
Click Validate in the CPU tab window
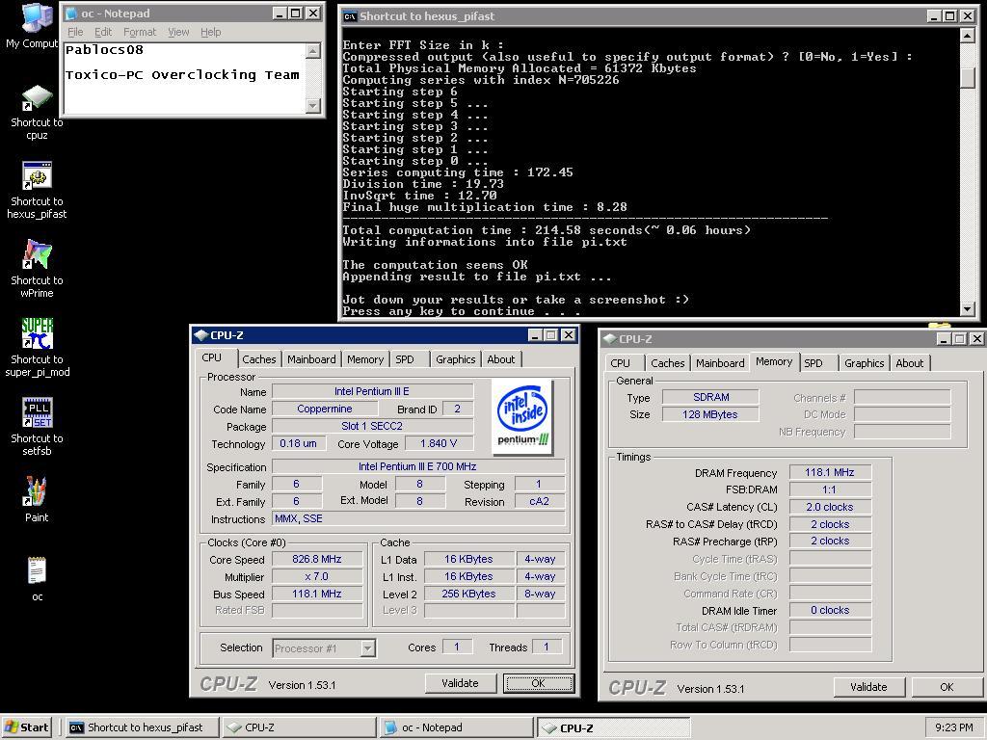click(x=460, y=683)
